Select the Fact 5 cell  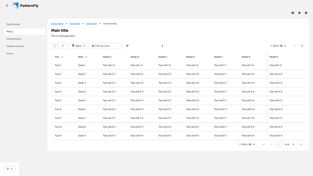58,101
